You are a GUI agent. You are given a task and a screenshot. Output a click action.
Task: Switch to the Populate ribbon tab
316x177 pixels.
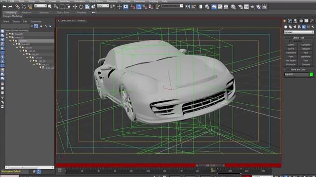coord(81,12)
